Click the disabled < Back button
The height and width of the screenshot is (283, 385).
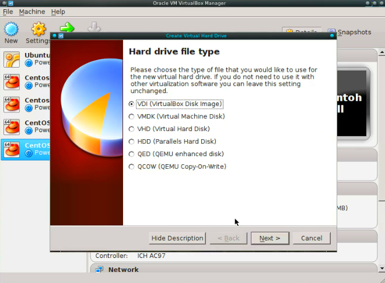[x=228, y=238]
